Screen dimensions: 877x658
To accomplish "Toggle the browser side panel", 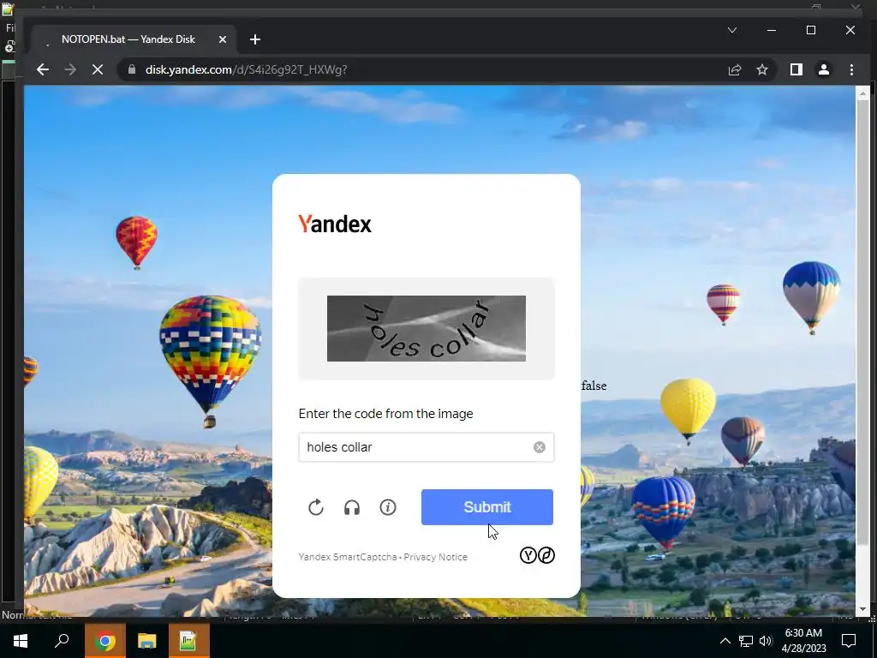I will 796,69.
